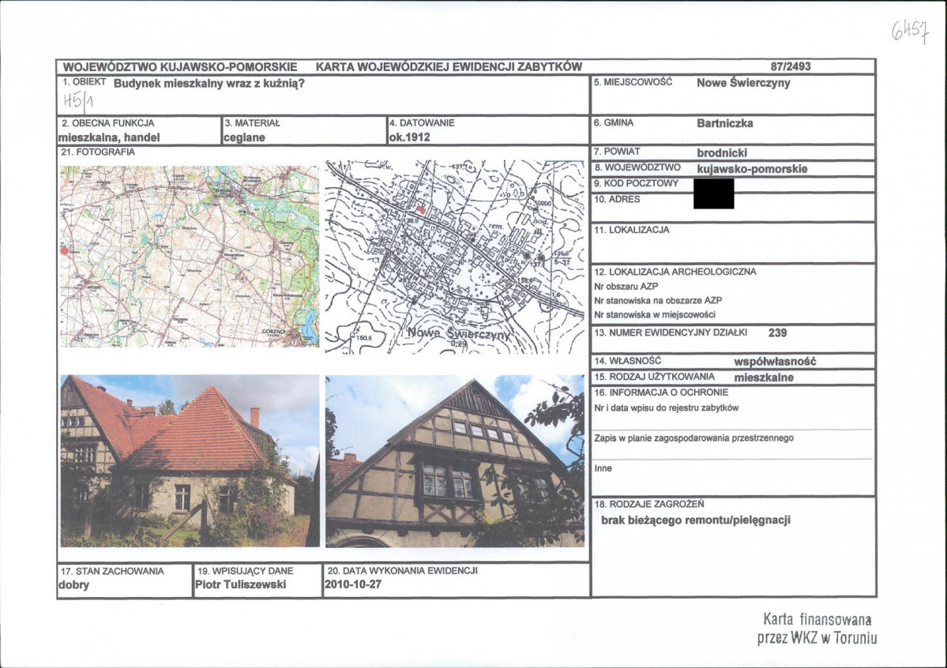Viewport: 947px width, 668px height.
Task: Click the ownership value współwłasność
Action: (x=775, y=362)
